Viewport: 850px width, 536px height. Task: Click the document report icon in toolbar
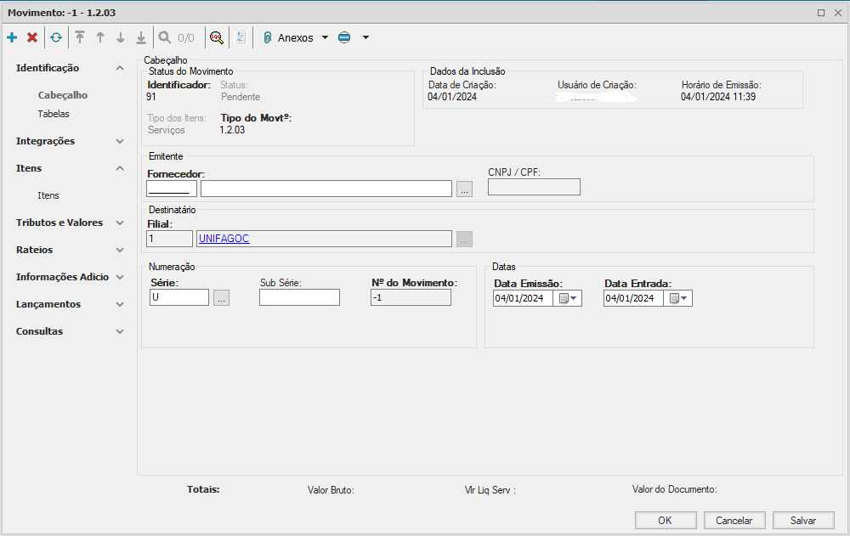pos(241,37)
